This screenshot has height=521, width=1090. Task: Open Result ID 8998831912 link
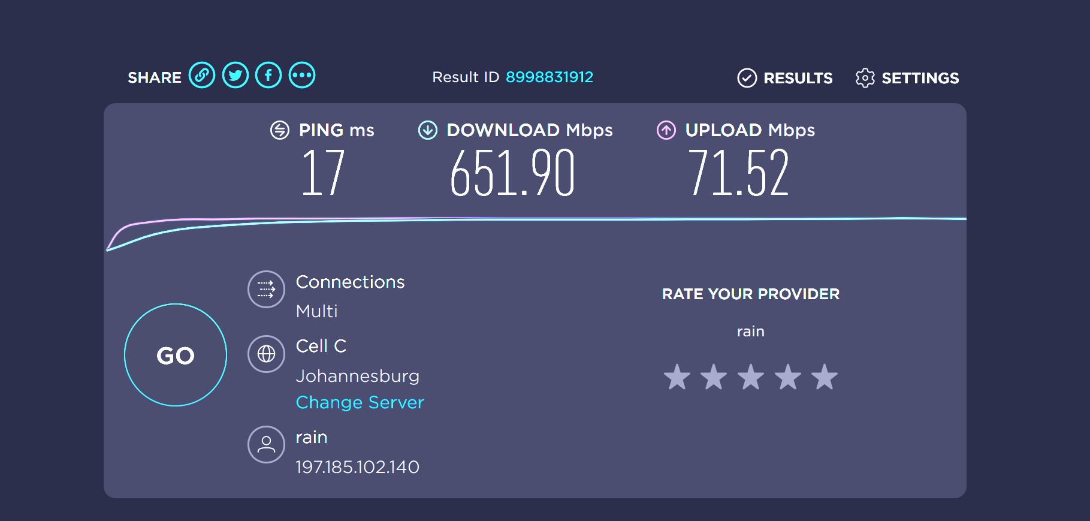pos(549,77)
